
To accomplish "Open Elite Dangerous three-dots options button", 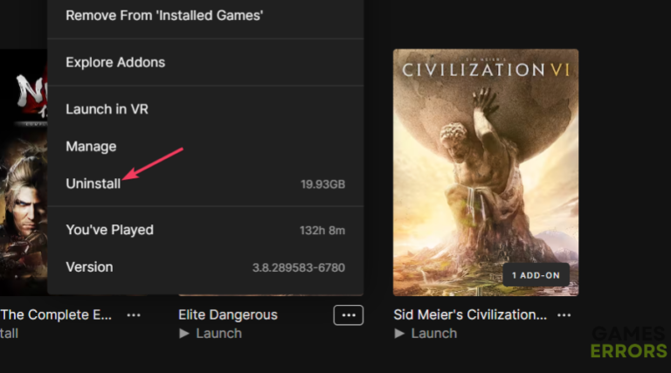I will coord(348,314).
